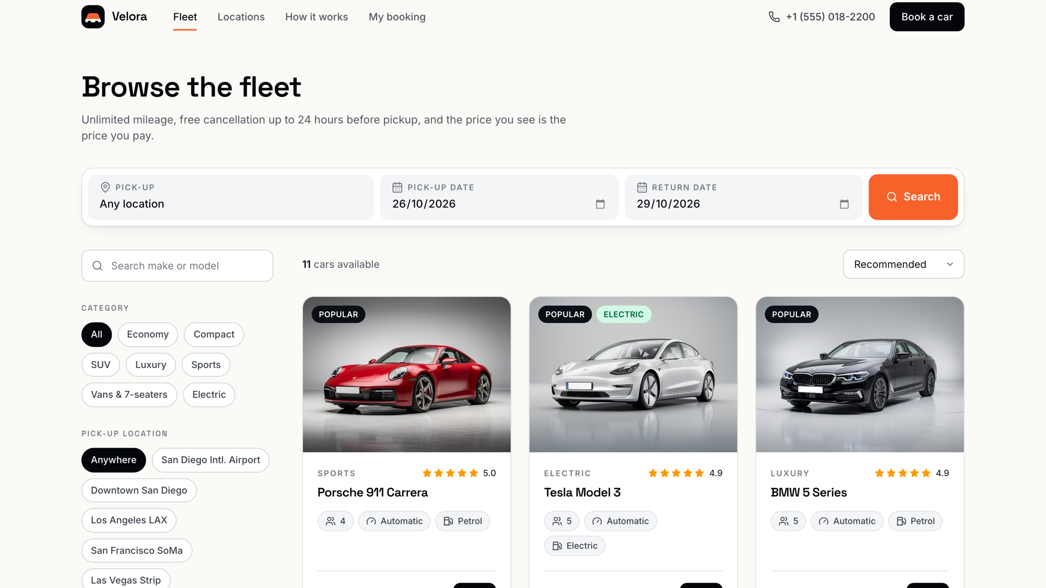Open the pick-up date calendar picker icon
Screen dimensions: 1046x588
[x=600, y=204]
